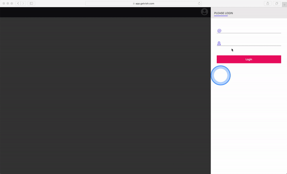Show the Safari tab overview
The image size is (287, 174).
pyautogui.click(x=277, y=3)
